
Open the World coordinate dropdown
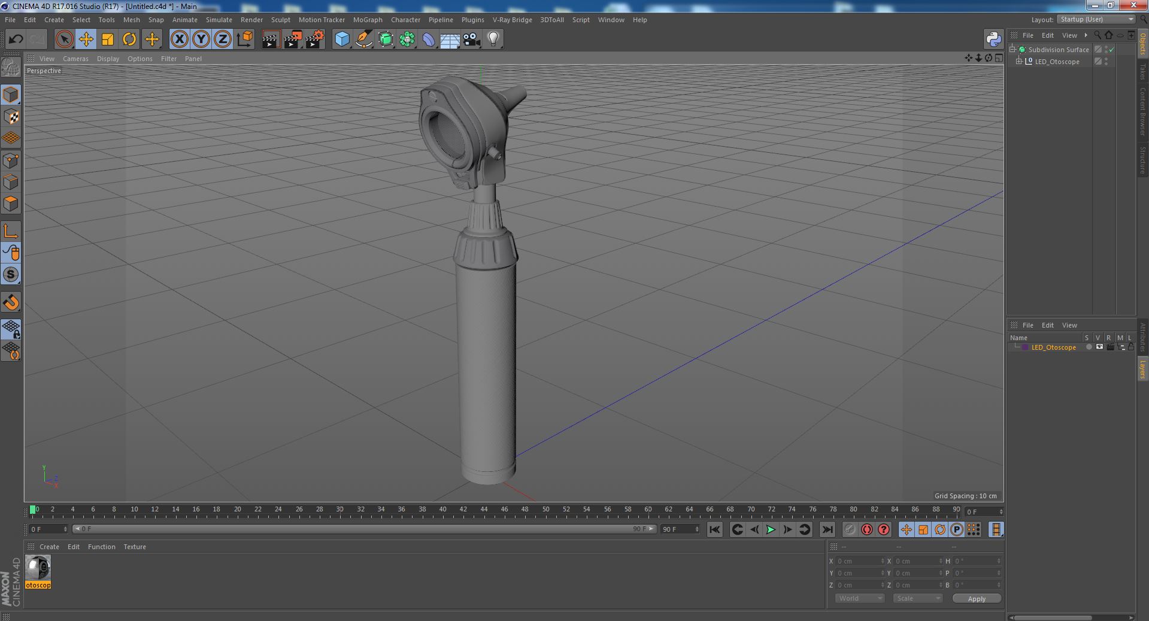point(860,598)
